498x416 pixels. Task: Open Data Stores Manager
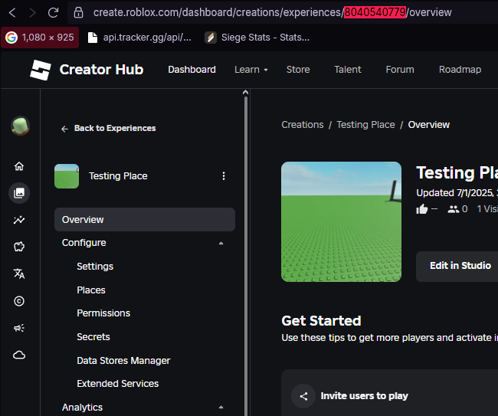coord(123,360)
